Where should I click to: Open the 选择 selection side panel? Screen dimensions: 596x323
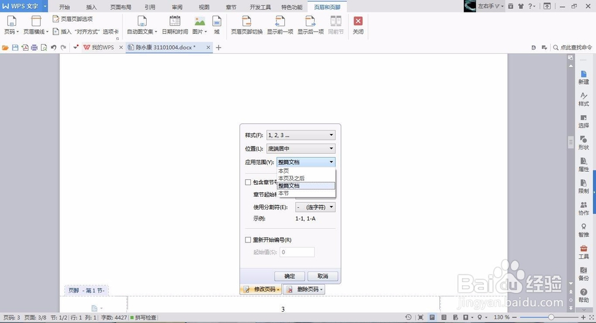[x=583, y=121]
